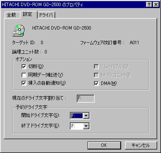Click the DVD-ROM drive icon
Image resolution: width=161 pixels, height=153 pixels.
(19, 31)
